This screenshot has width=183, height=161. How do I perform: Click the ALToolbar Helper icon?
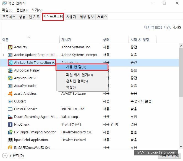pyautogui.click(x=10, y=70)
